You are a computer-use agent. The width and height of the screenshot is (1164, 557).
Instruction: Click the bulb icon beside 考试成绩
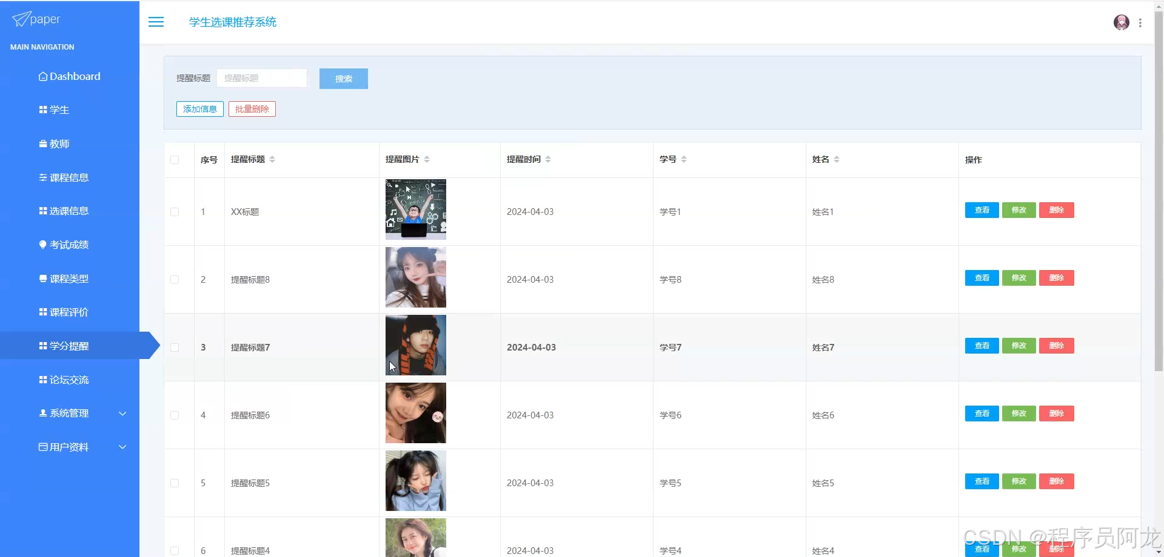tap(43, 245)
